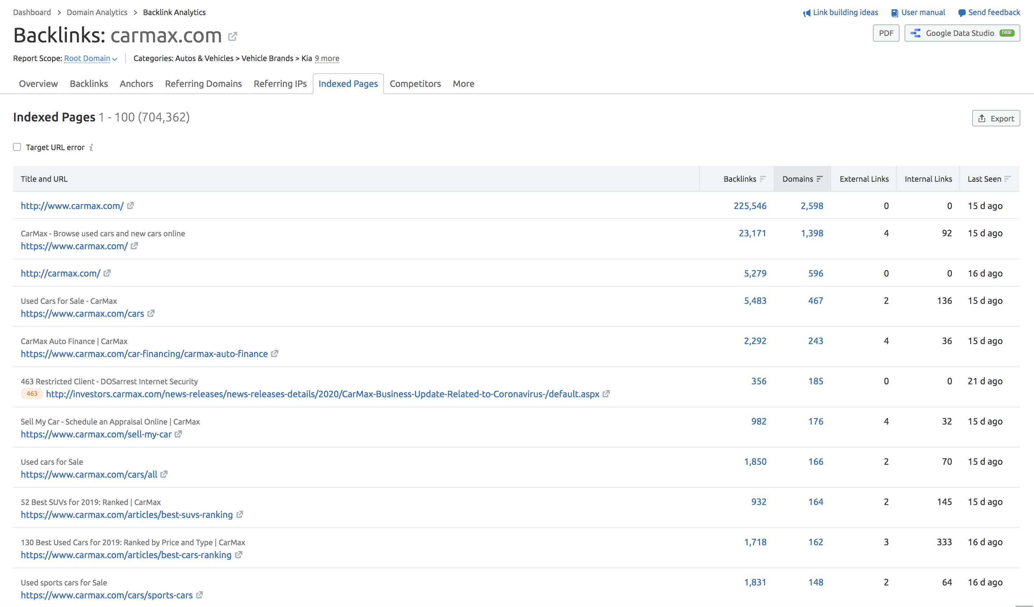Expand the 9 more categories link
The width and height of the screenshot is (1034, 607).
[x=327, y=58]
